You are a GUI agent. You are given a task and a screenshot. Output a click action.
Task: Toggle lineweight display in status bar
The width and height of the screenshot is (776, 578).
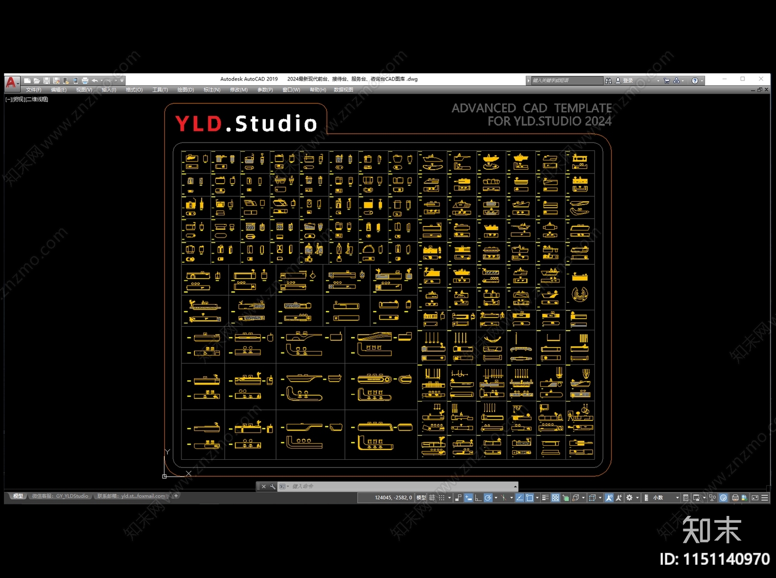(x=545, y=498)
